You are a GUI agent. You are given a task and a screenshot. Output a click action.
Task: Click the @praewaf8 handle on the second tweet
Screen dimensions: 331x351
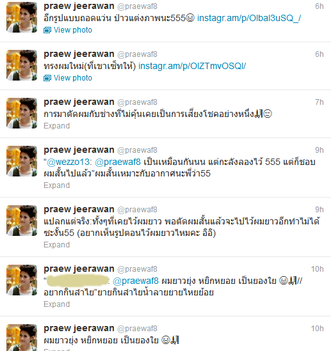click(x=137, y=54)
